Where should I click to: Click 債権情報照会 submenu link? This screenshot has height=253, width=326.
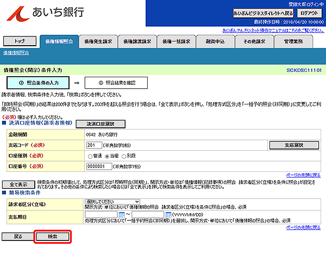pyautogui.click(x=16, y=53)
